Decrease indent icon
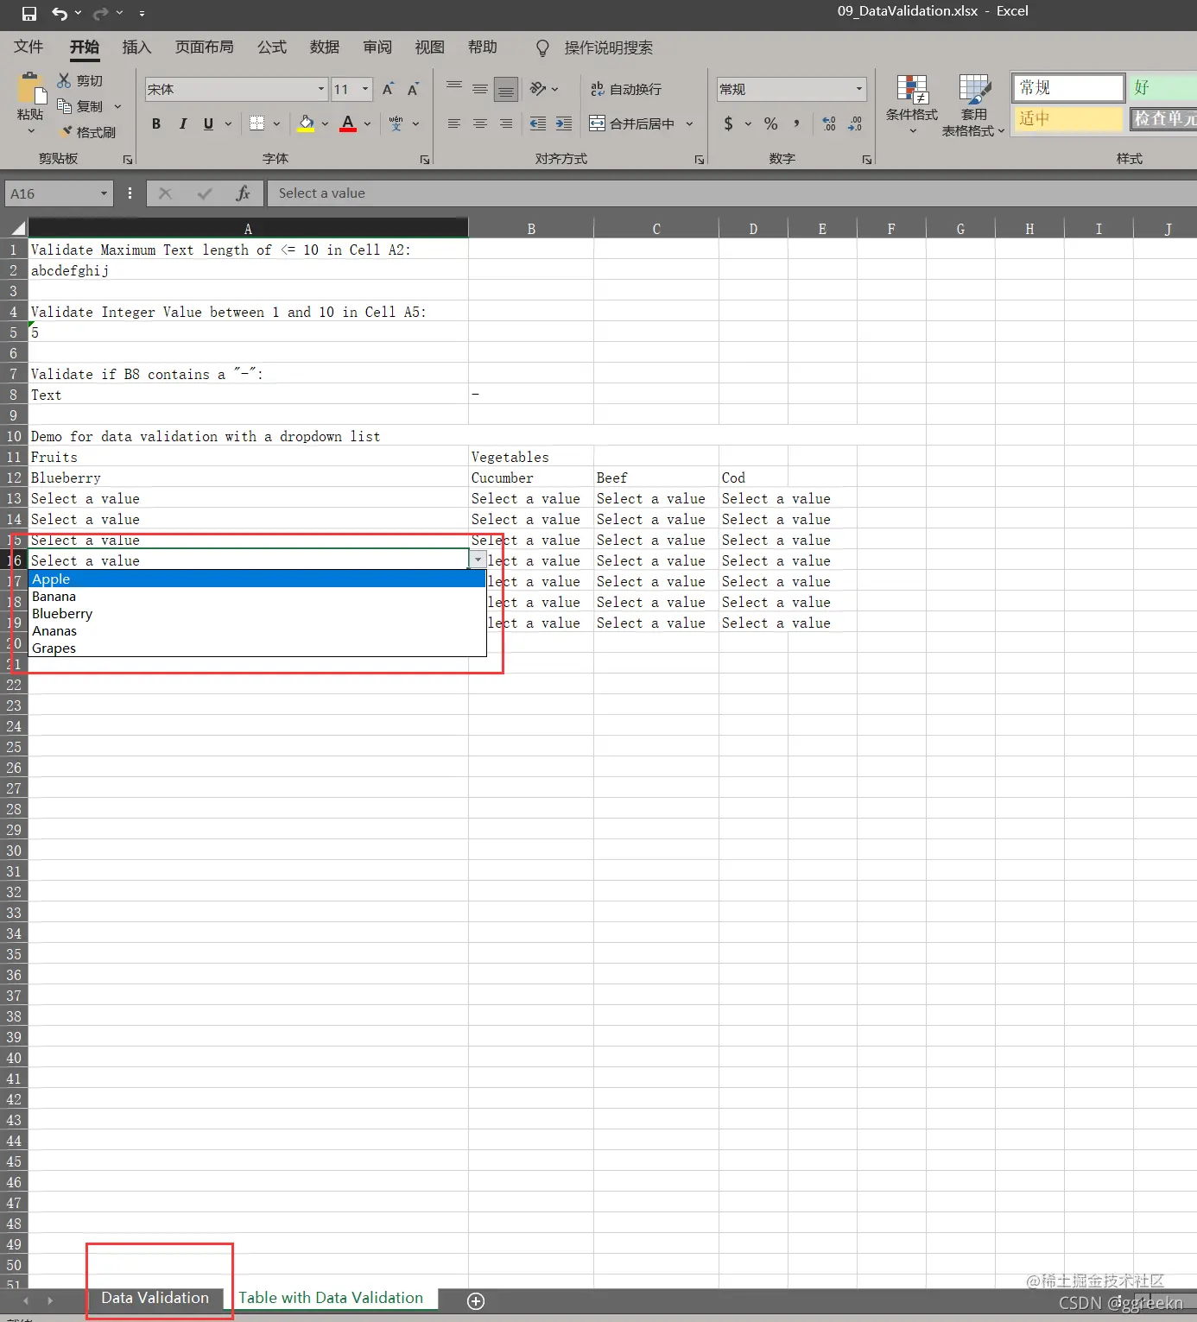The image size is (1197, 1322). [x=538, y=123]
